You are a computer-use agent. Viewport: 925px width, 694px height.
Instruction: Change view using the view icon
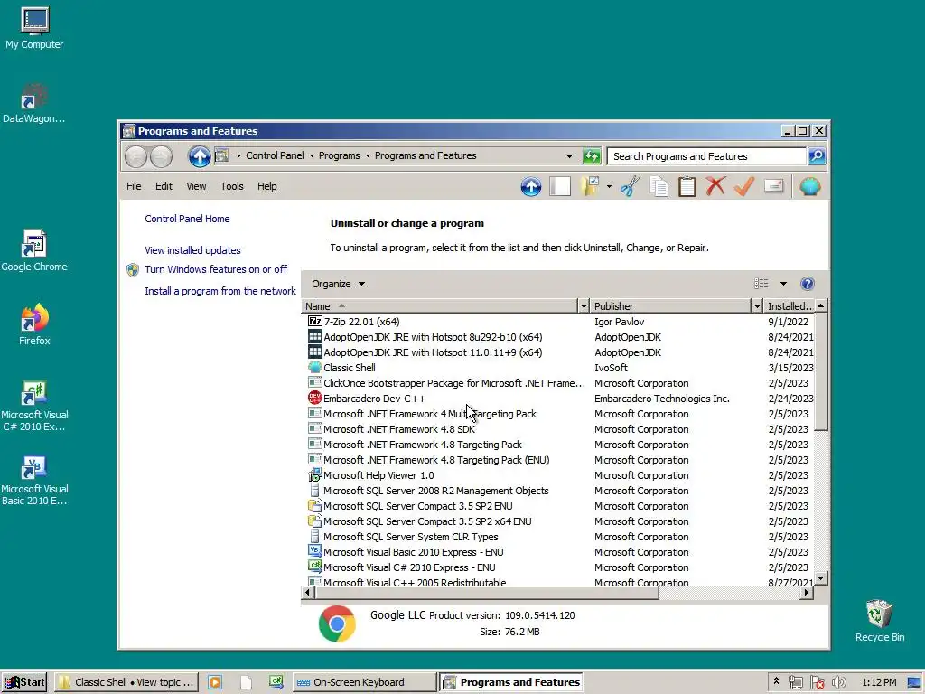coord(761,284)
